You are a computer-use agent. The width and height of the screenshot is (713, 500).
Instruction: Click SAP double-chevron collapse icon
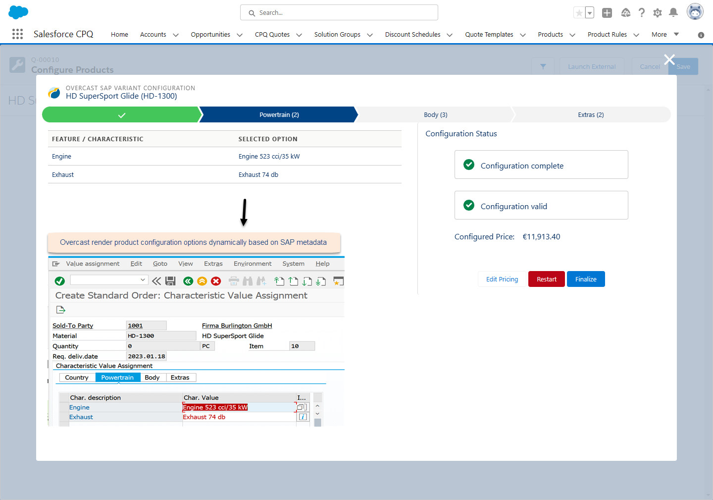(x=156, y=281)
